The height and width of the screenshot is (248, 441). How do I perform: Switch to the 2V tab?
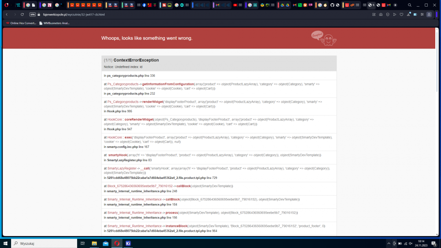tap(49, 5)
